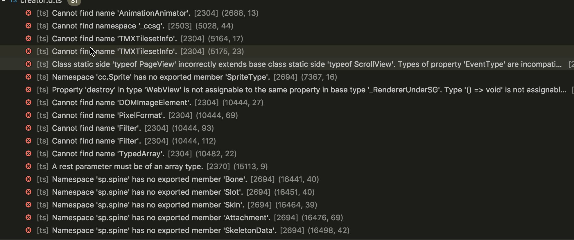Open the 'sp.spine' Attachment error

(161, 218)
